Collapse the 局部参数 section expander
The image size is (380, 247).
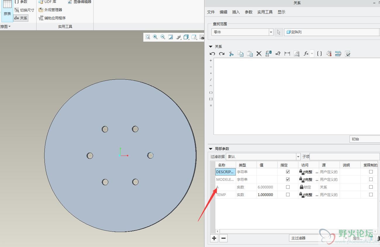pos(211,149)
